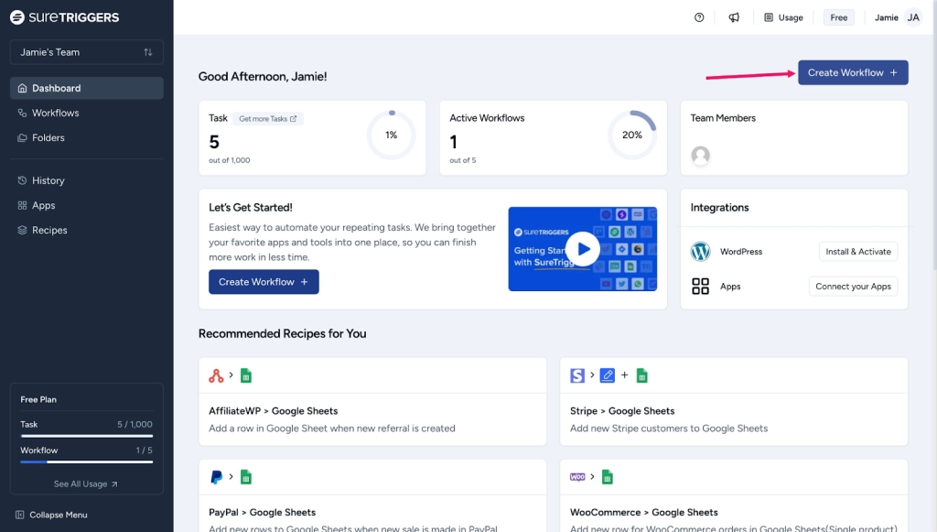The width and height of the screenshot is (937, 532).
Task: Click the help question mark icon
Action: point(700,17)
